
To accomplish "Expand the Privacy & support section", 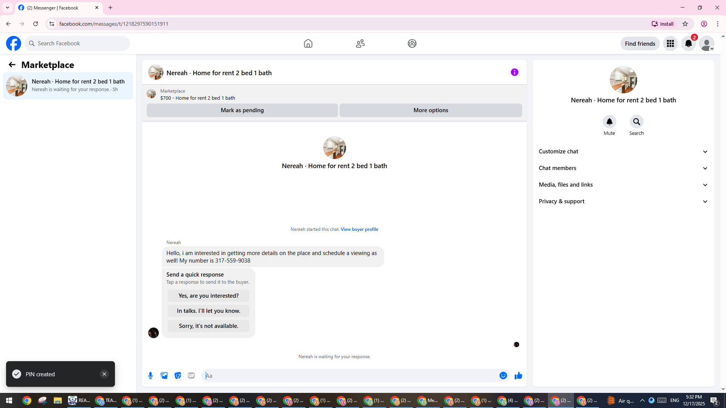I will (x=623, y=201).
